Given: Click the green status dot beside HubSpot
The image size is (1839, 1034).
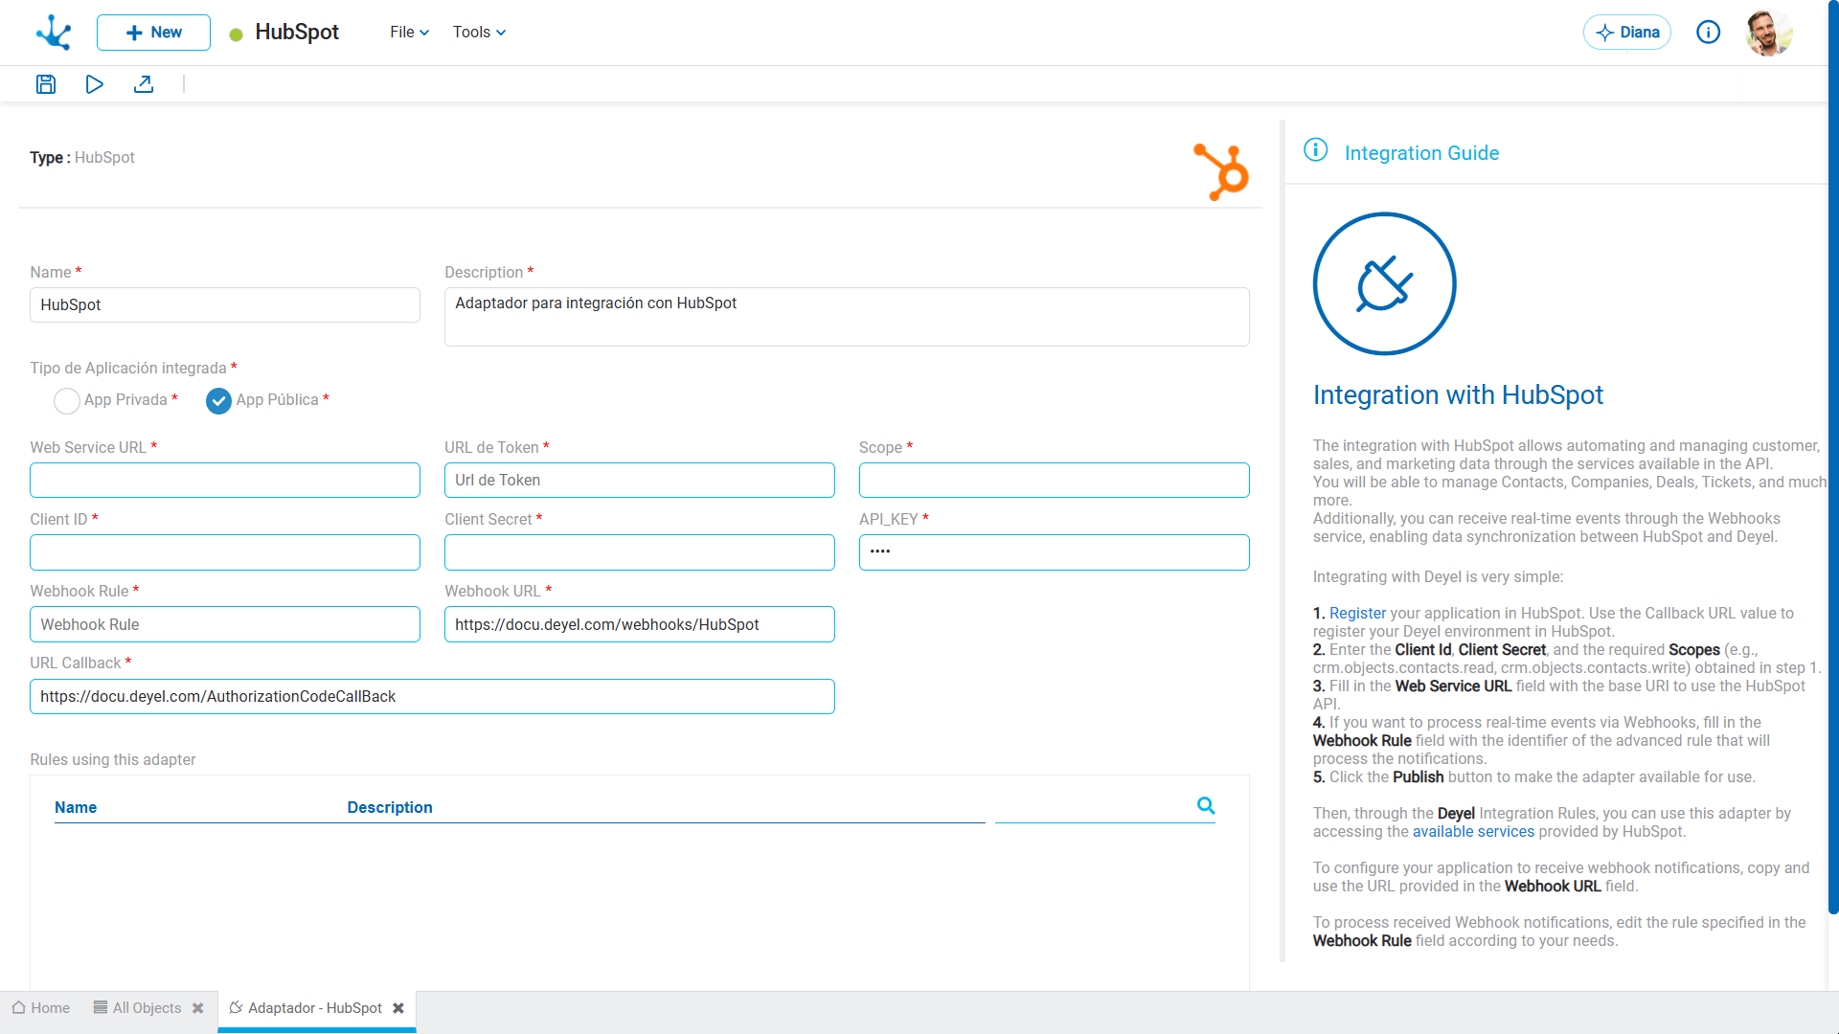Looking at the screenshot, I should pos(236,34).
